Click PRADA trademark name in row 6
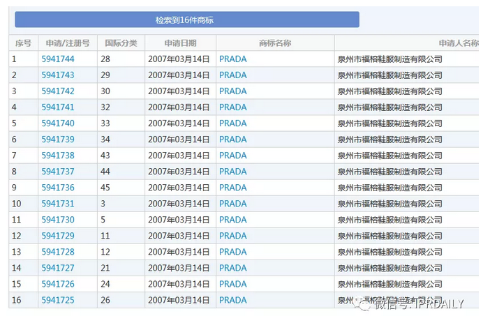 pyautogui.click(x=233, y=140)
